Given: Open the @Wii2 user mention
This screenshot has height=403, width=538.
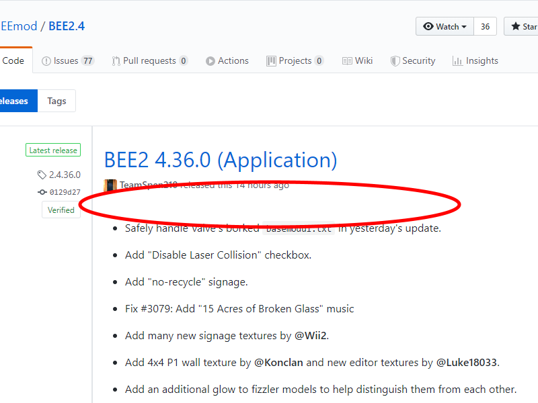Looking at the screenshot, I should (x=310, y=335).
